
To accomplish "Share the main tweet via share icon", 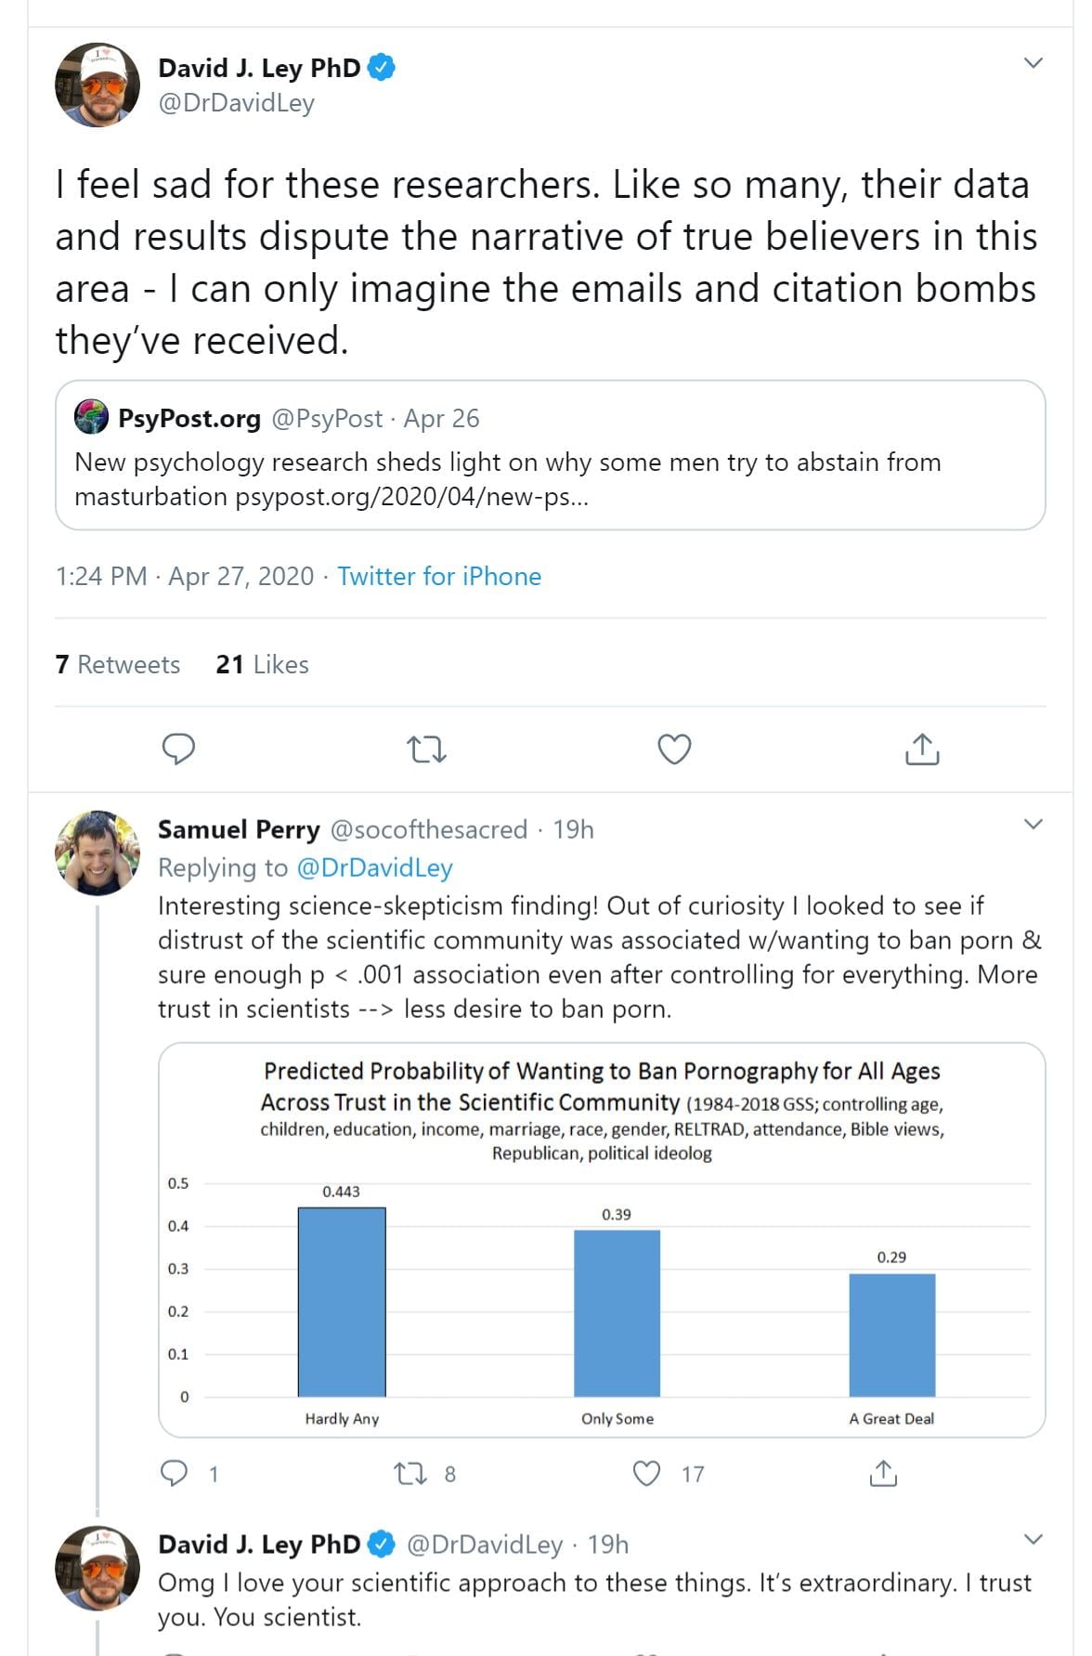I will pos(921,749).
